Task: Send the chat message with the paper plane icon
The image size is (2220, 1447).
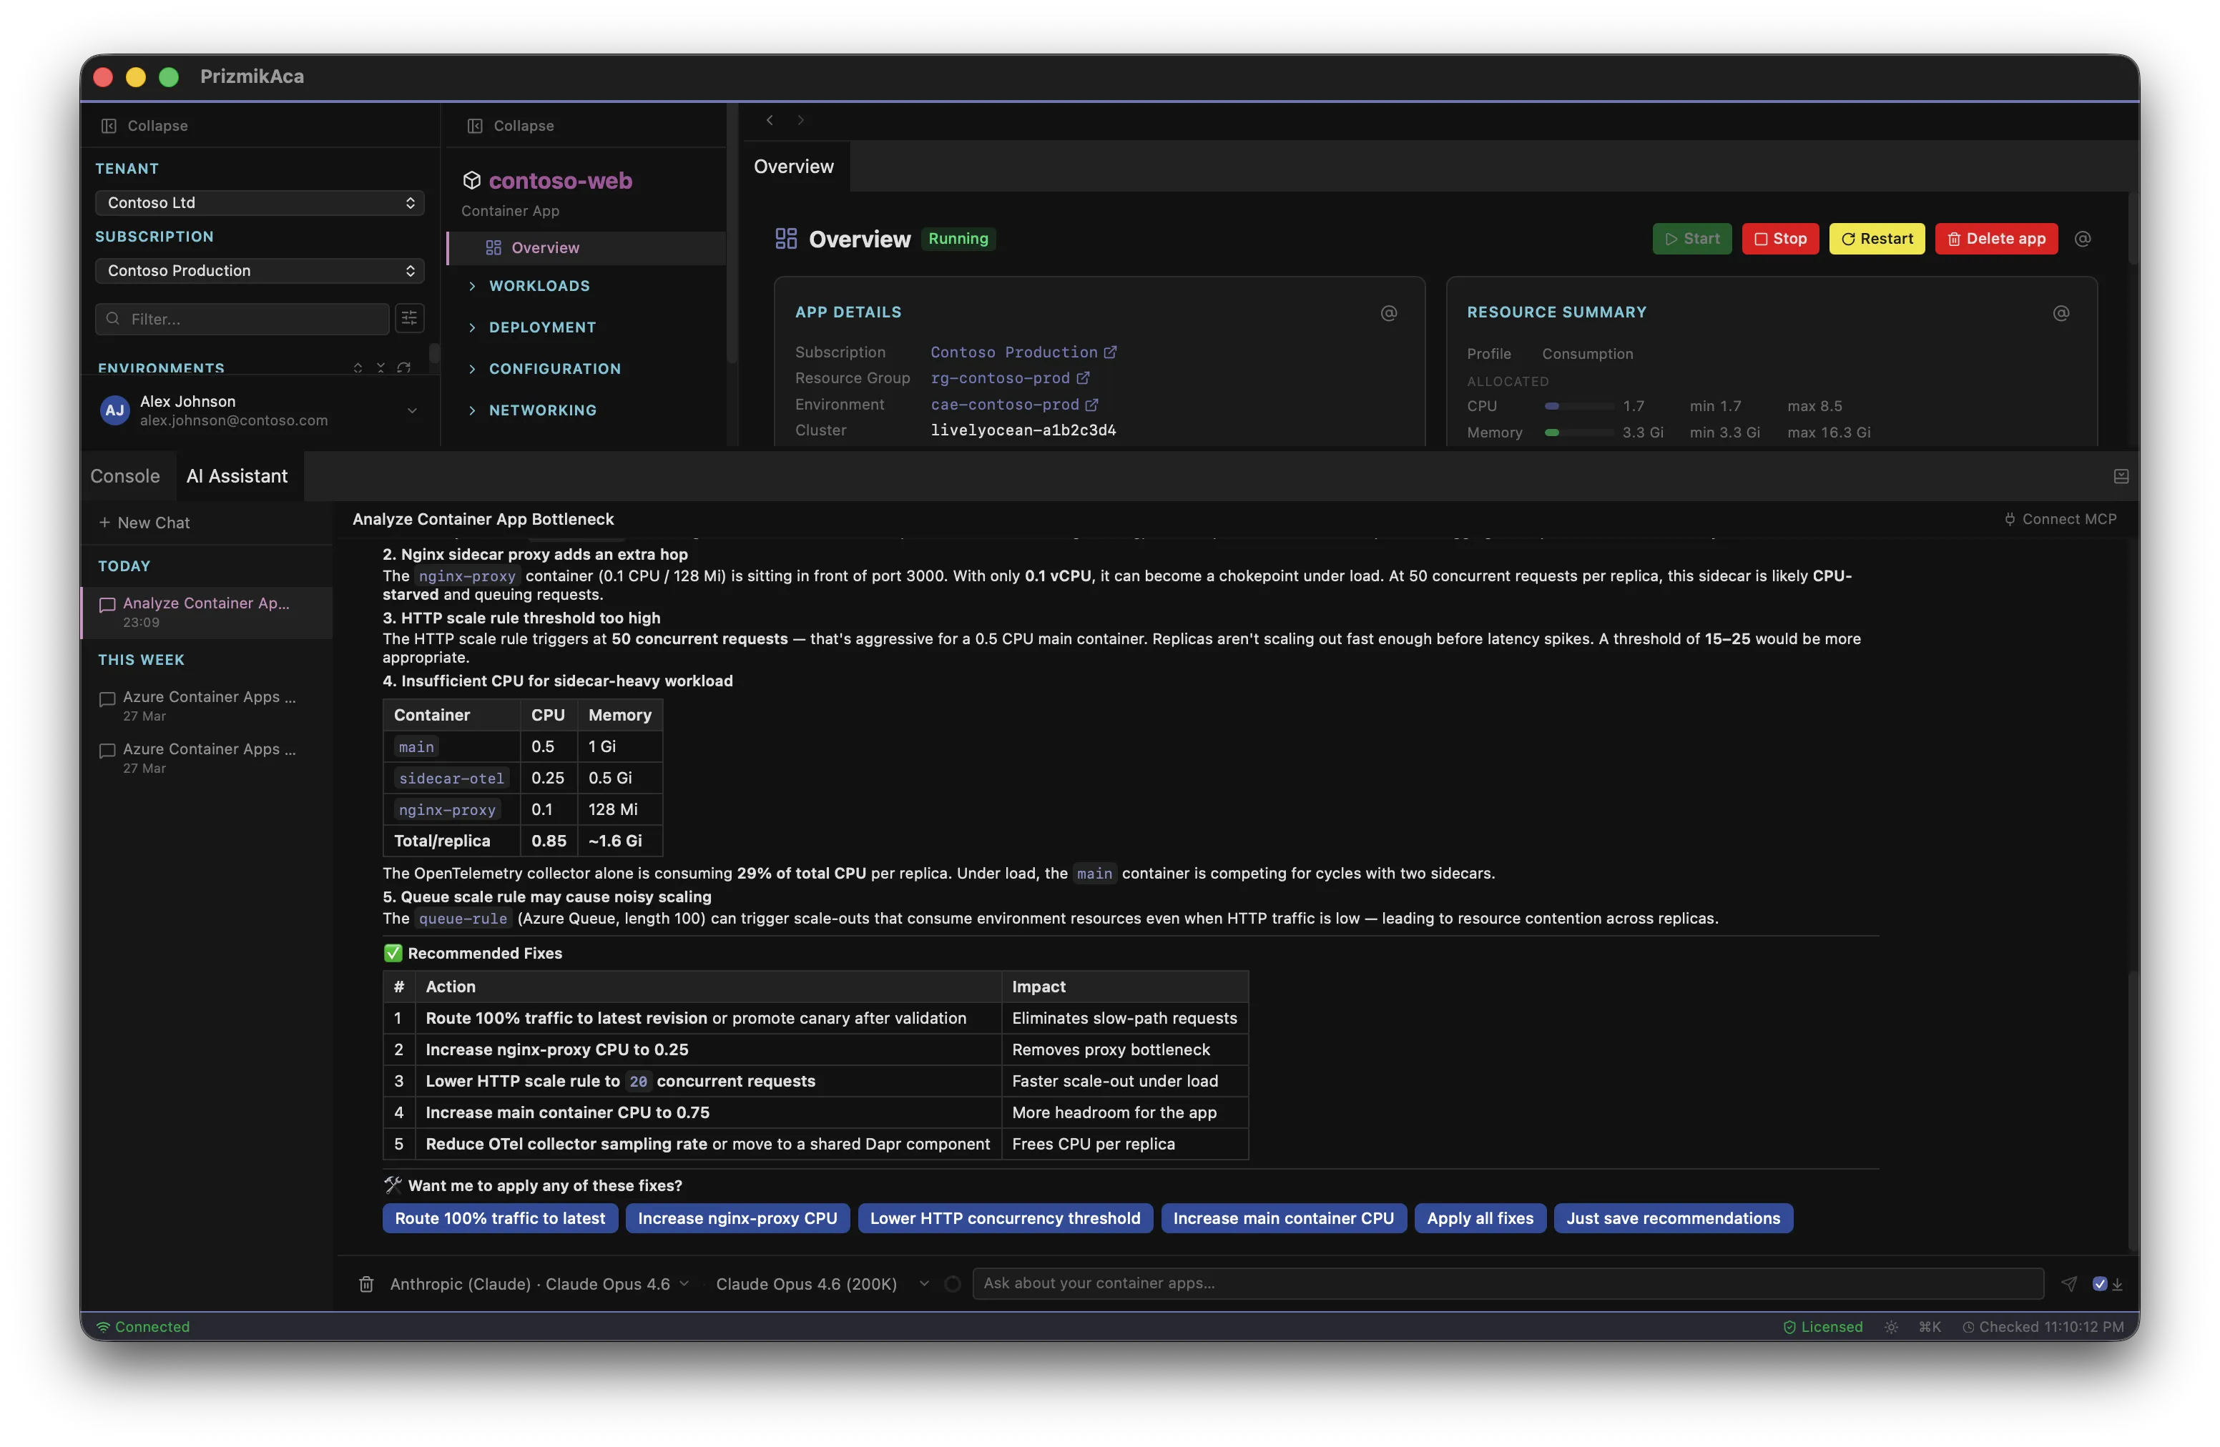Action: (2069, 1284)
